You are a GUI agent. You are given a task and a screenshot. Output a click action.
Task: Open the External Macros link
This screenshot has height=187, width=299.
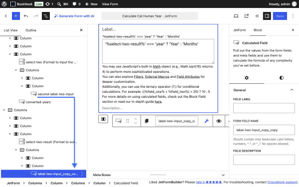(x=157, y=76)
